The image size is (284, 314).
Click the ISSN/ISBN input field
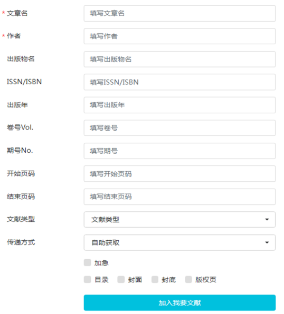[x=179, y=82]
